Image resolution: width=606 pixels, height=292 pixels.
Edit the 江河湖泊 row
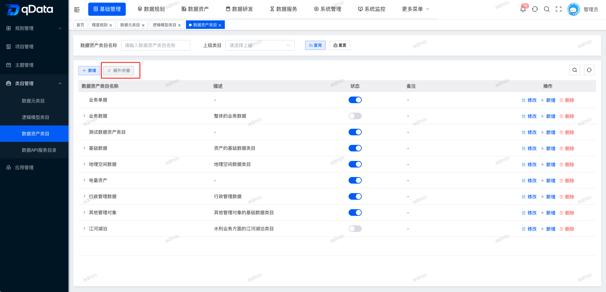529,229
